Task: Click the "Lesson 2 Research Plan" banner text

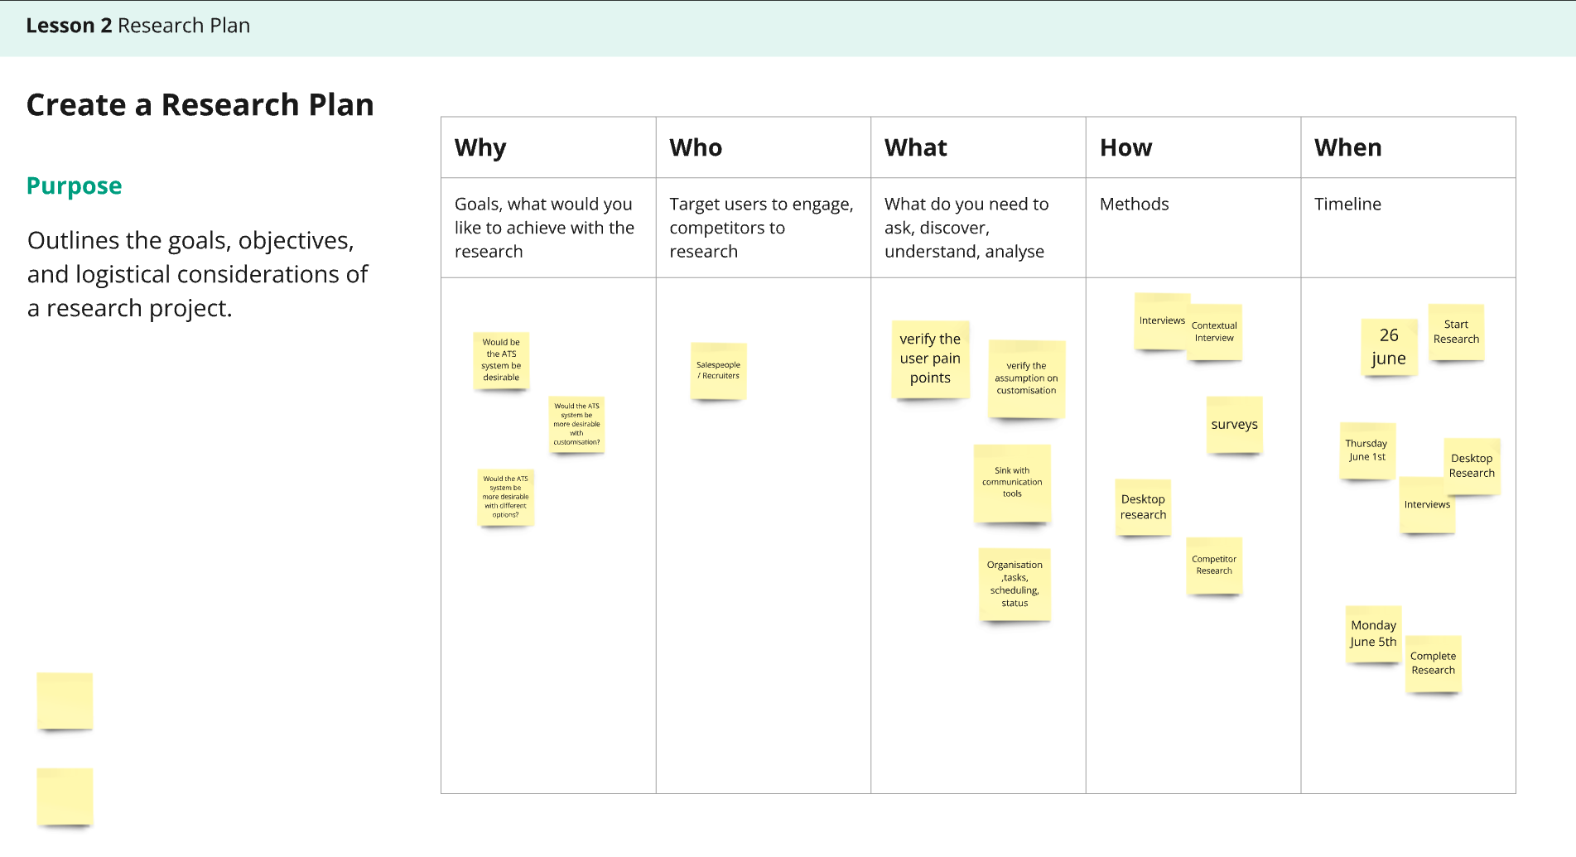Action: 138,26
